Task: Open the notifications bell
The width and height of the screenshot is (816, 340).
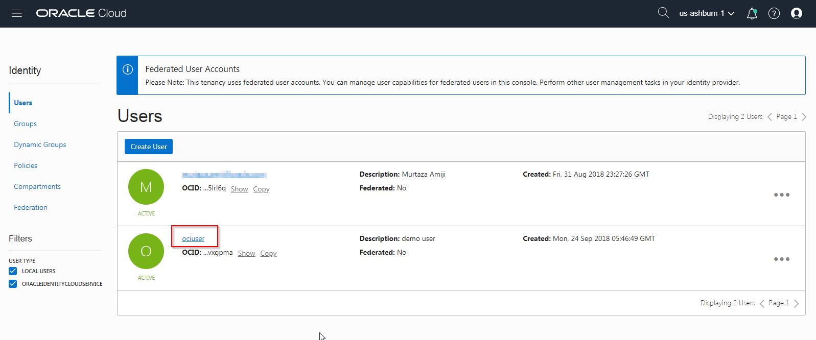Action: coord(752,14)
